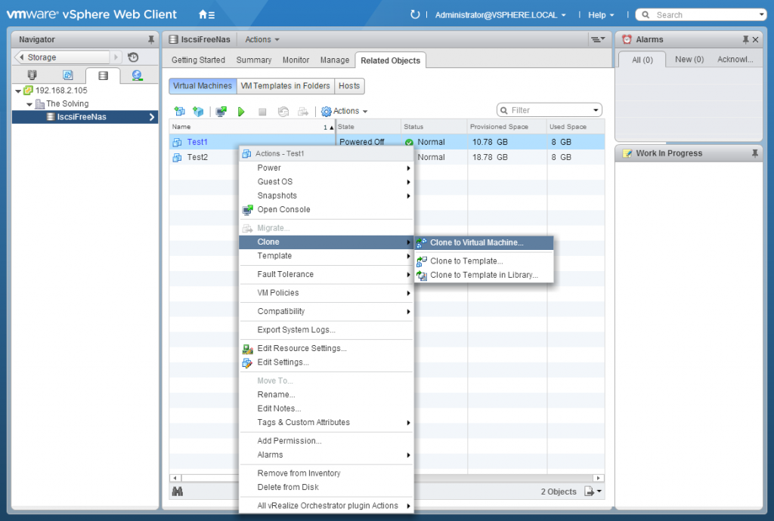Open the Help dropdown menu
Viewport: 774px width, 521px height.
coord(601,15)
